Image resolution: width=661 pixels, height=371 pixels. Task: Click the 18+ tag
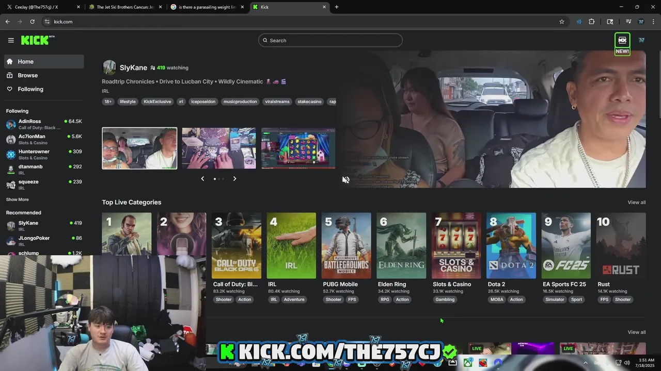108,102
